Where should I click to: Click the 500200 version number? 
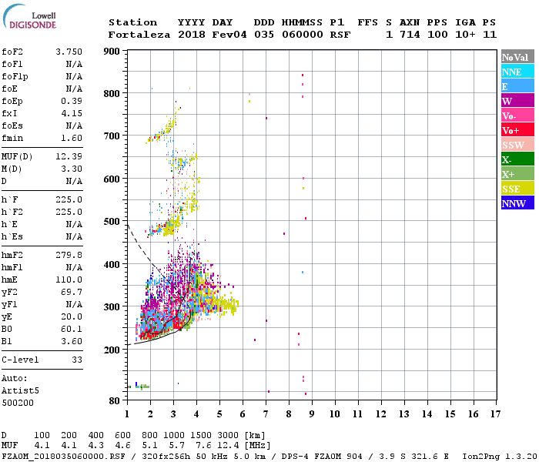[18, 403]
